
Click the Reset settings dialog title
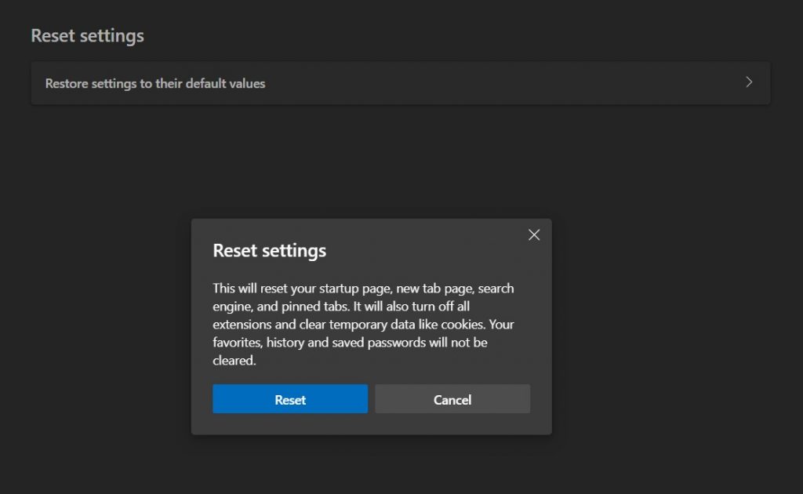269,251
